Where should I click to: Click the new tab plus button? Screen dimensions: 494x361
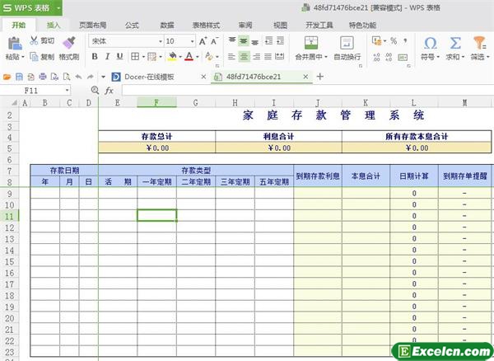[x=320, y=77]
